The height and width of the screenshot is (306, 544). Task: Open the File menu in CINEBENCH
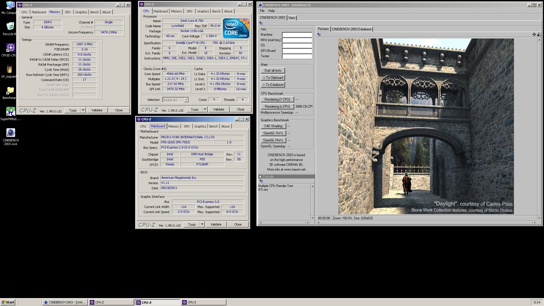pos(262,11)
